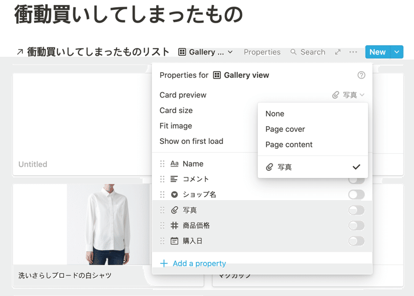Click the New button

pos(378,52)
